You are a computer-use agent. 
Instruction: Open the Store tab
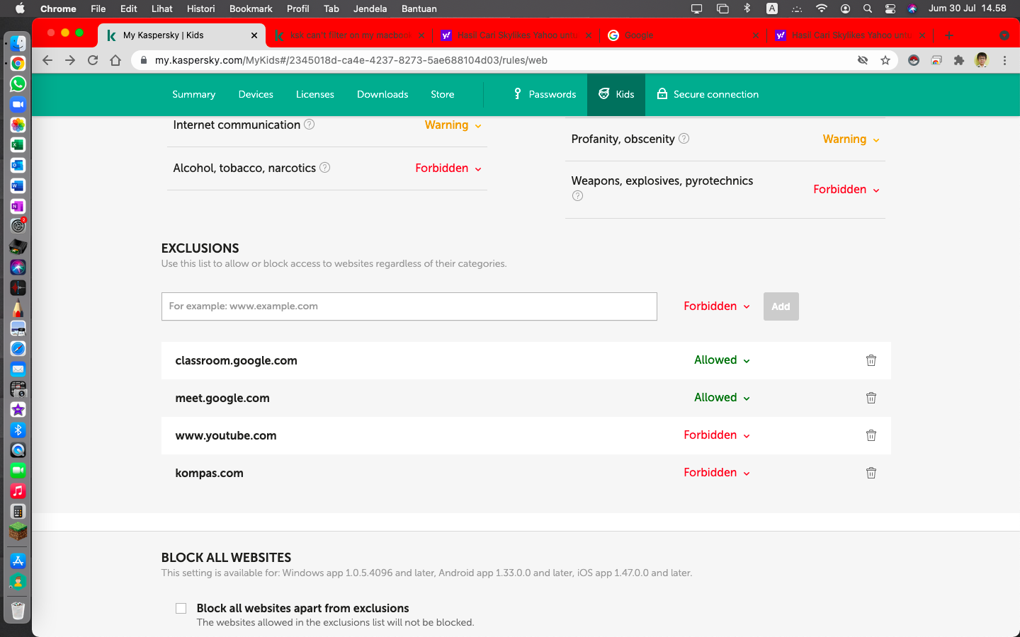pyautogui.click(x=443, y=94)
